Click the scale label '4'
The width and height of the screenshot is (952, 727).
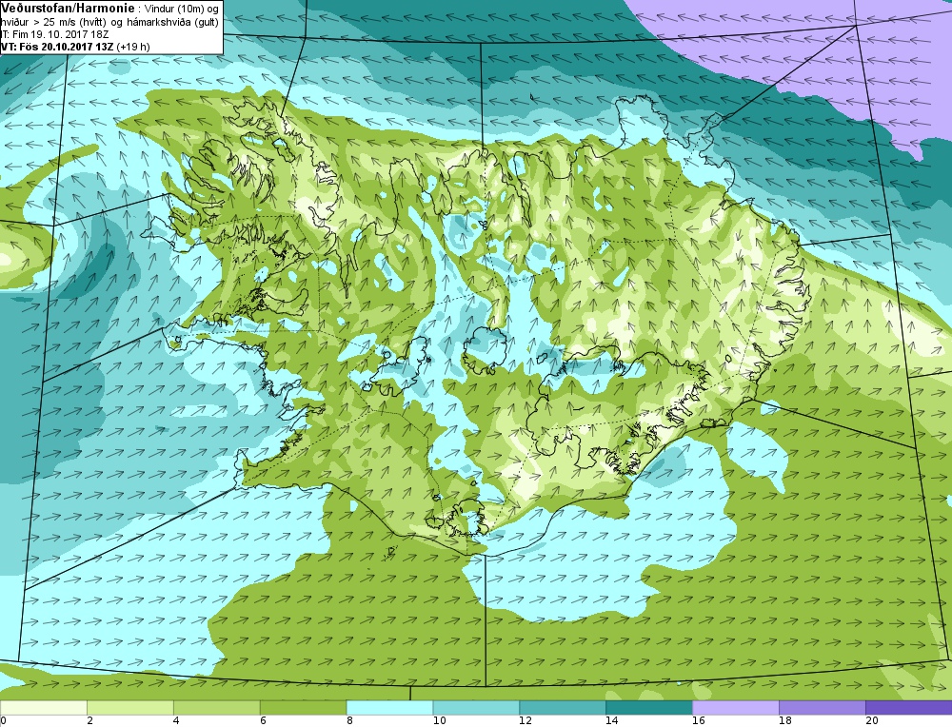tap(176, 721)
